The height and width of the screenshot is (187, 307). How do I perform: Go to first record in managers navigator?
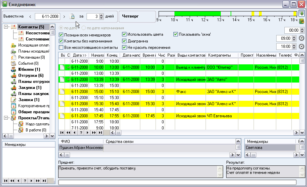(x=6, y=181)
